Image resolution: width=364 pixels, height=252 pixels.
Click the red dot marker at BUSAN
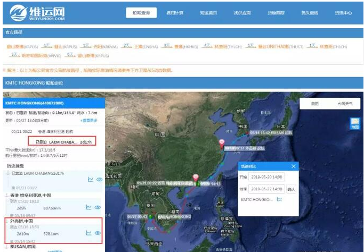[247, 133]
